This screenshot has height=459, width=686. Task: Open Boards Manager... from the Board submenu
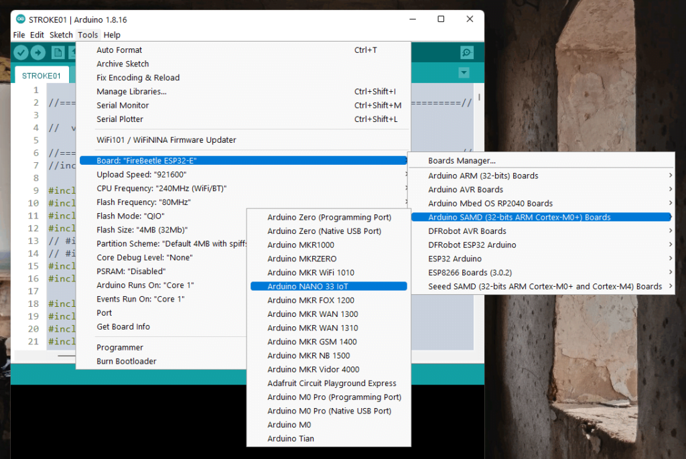pos(543,161)
